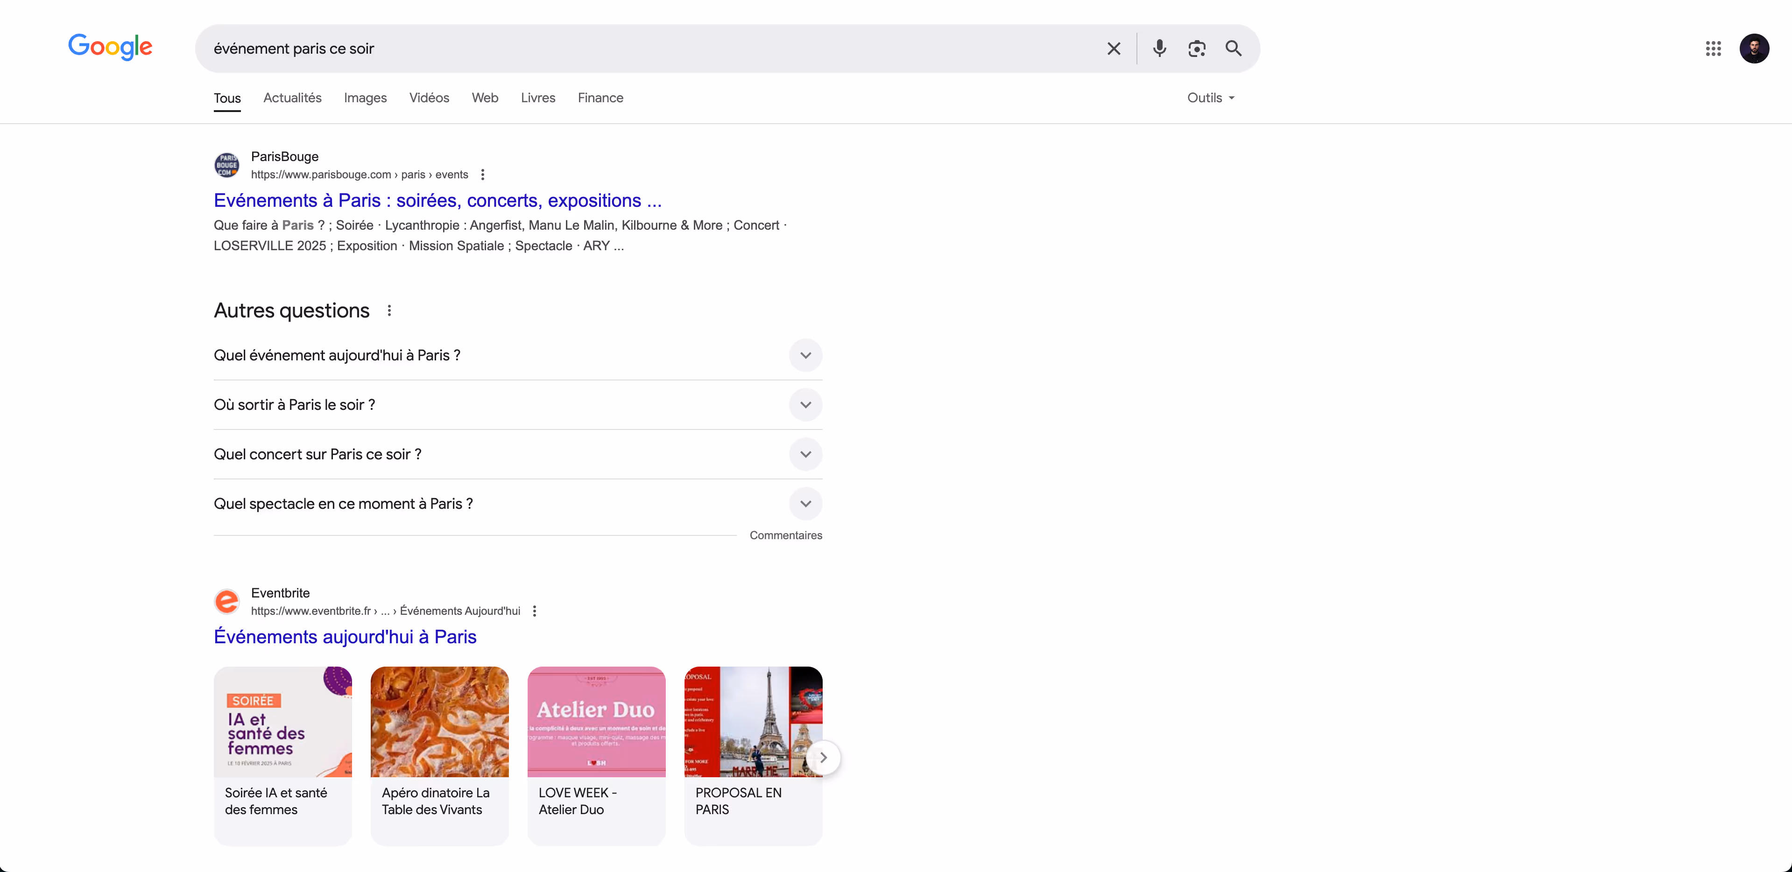Switch to the Actualités tab
The image size is (1792, 872).
tap(292, 98)
